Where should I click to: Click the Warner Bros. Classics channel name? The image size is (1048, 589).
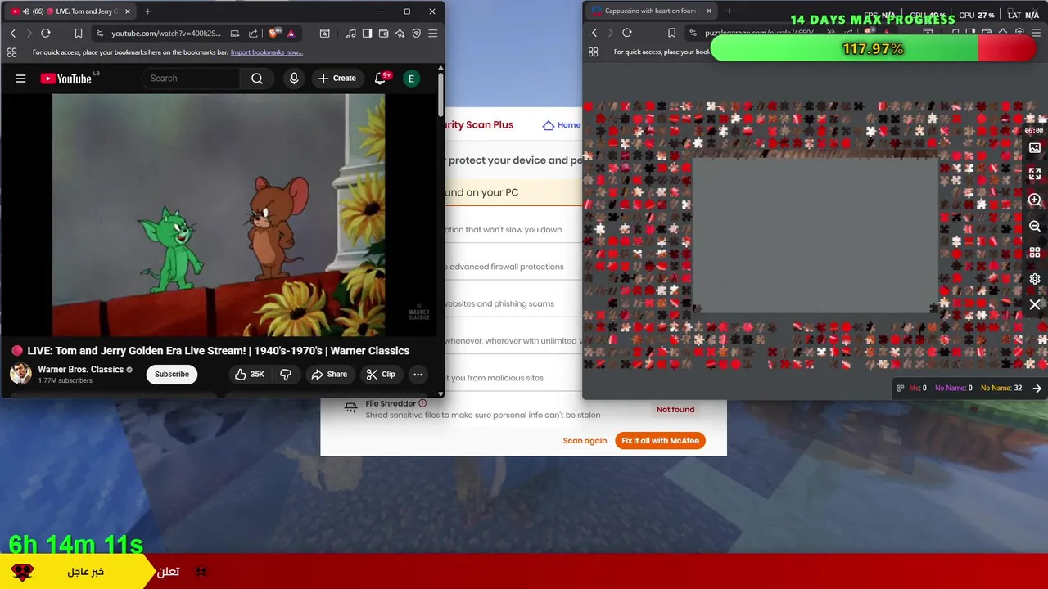[80, 370]
